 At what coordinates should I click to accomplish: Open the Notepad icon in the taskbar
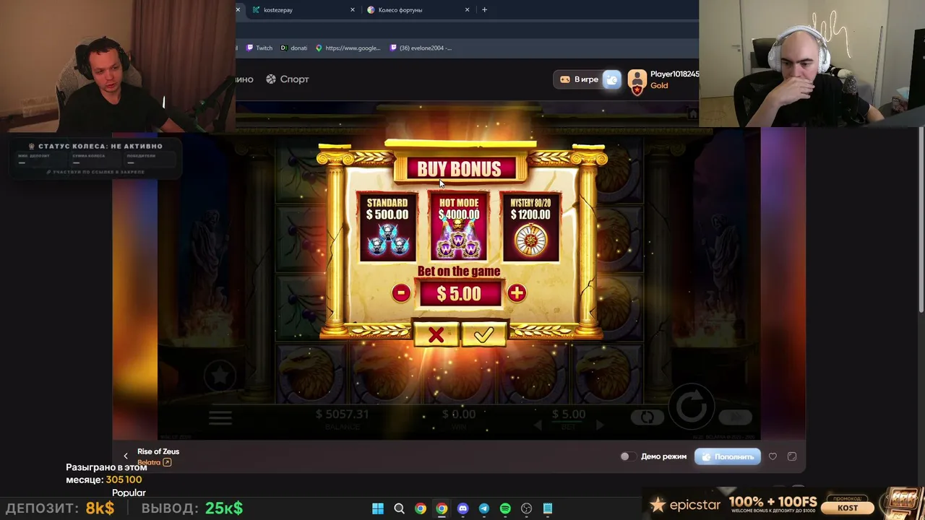tap(548, 508)
